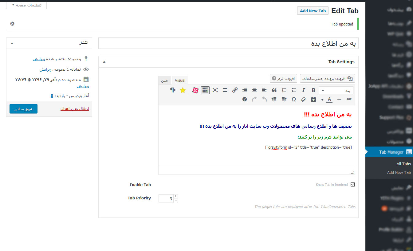This screenshot has width=413, height=251.
Task: Collapse the Tab Settings panel
Action: pyautogui.click(x=104, y=62)
